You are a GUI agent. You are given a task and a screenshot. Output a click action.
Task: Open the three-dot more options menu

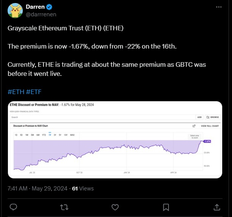pyautogui.click(x=219, y=7)
